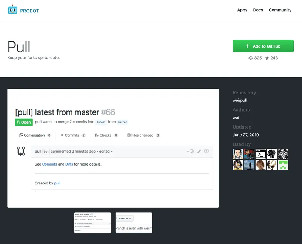Click the add reaction smiley icon
The image size is (302, 244).
pyautogui.click(x=190, y=152)
